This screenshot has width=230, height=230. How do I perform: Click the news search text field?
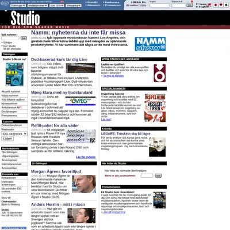pyautogui.click(x=10, y=38)
